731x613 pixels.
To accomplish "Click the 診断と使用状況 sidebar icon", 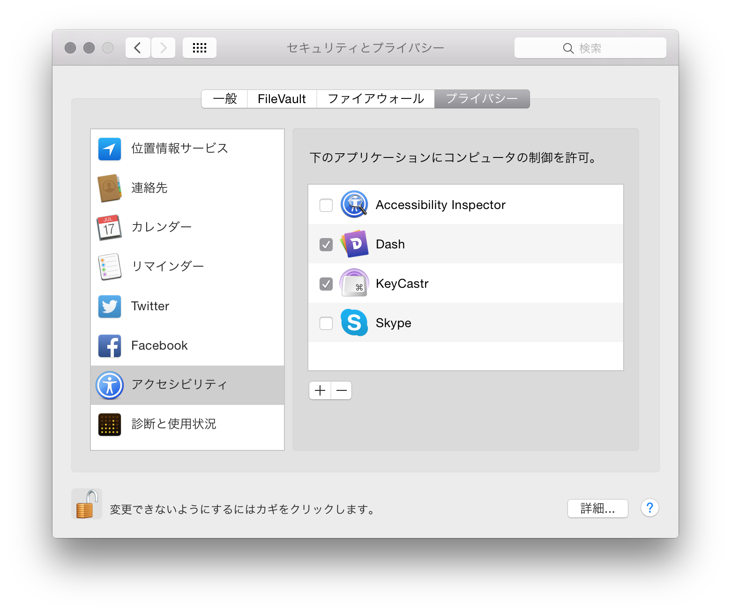I will [109, 424].
